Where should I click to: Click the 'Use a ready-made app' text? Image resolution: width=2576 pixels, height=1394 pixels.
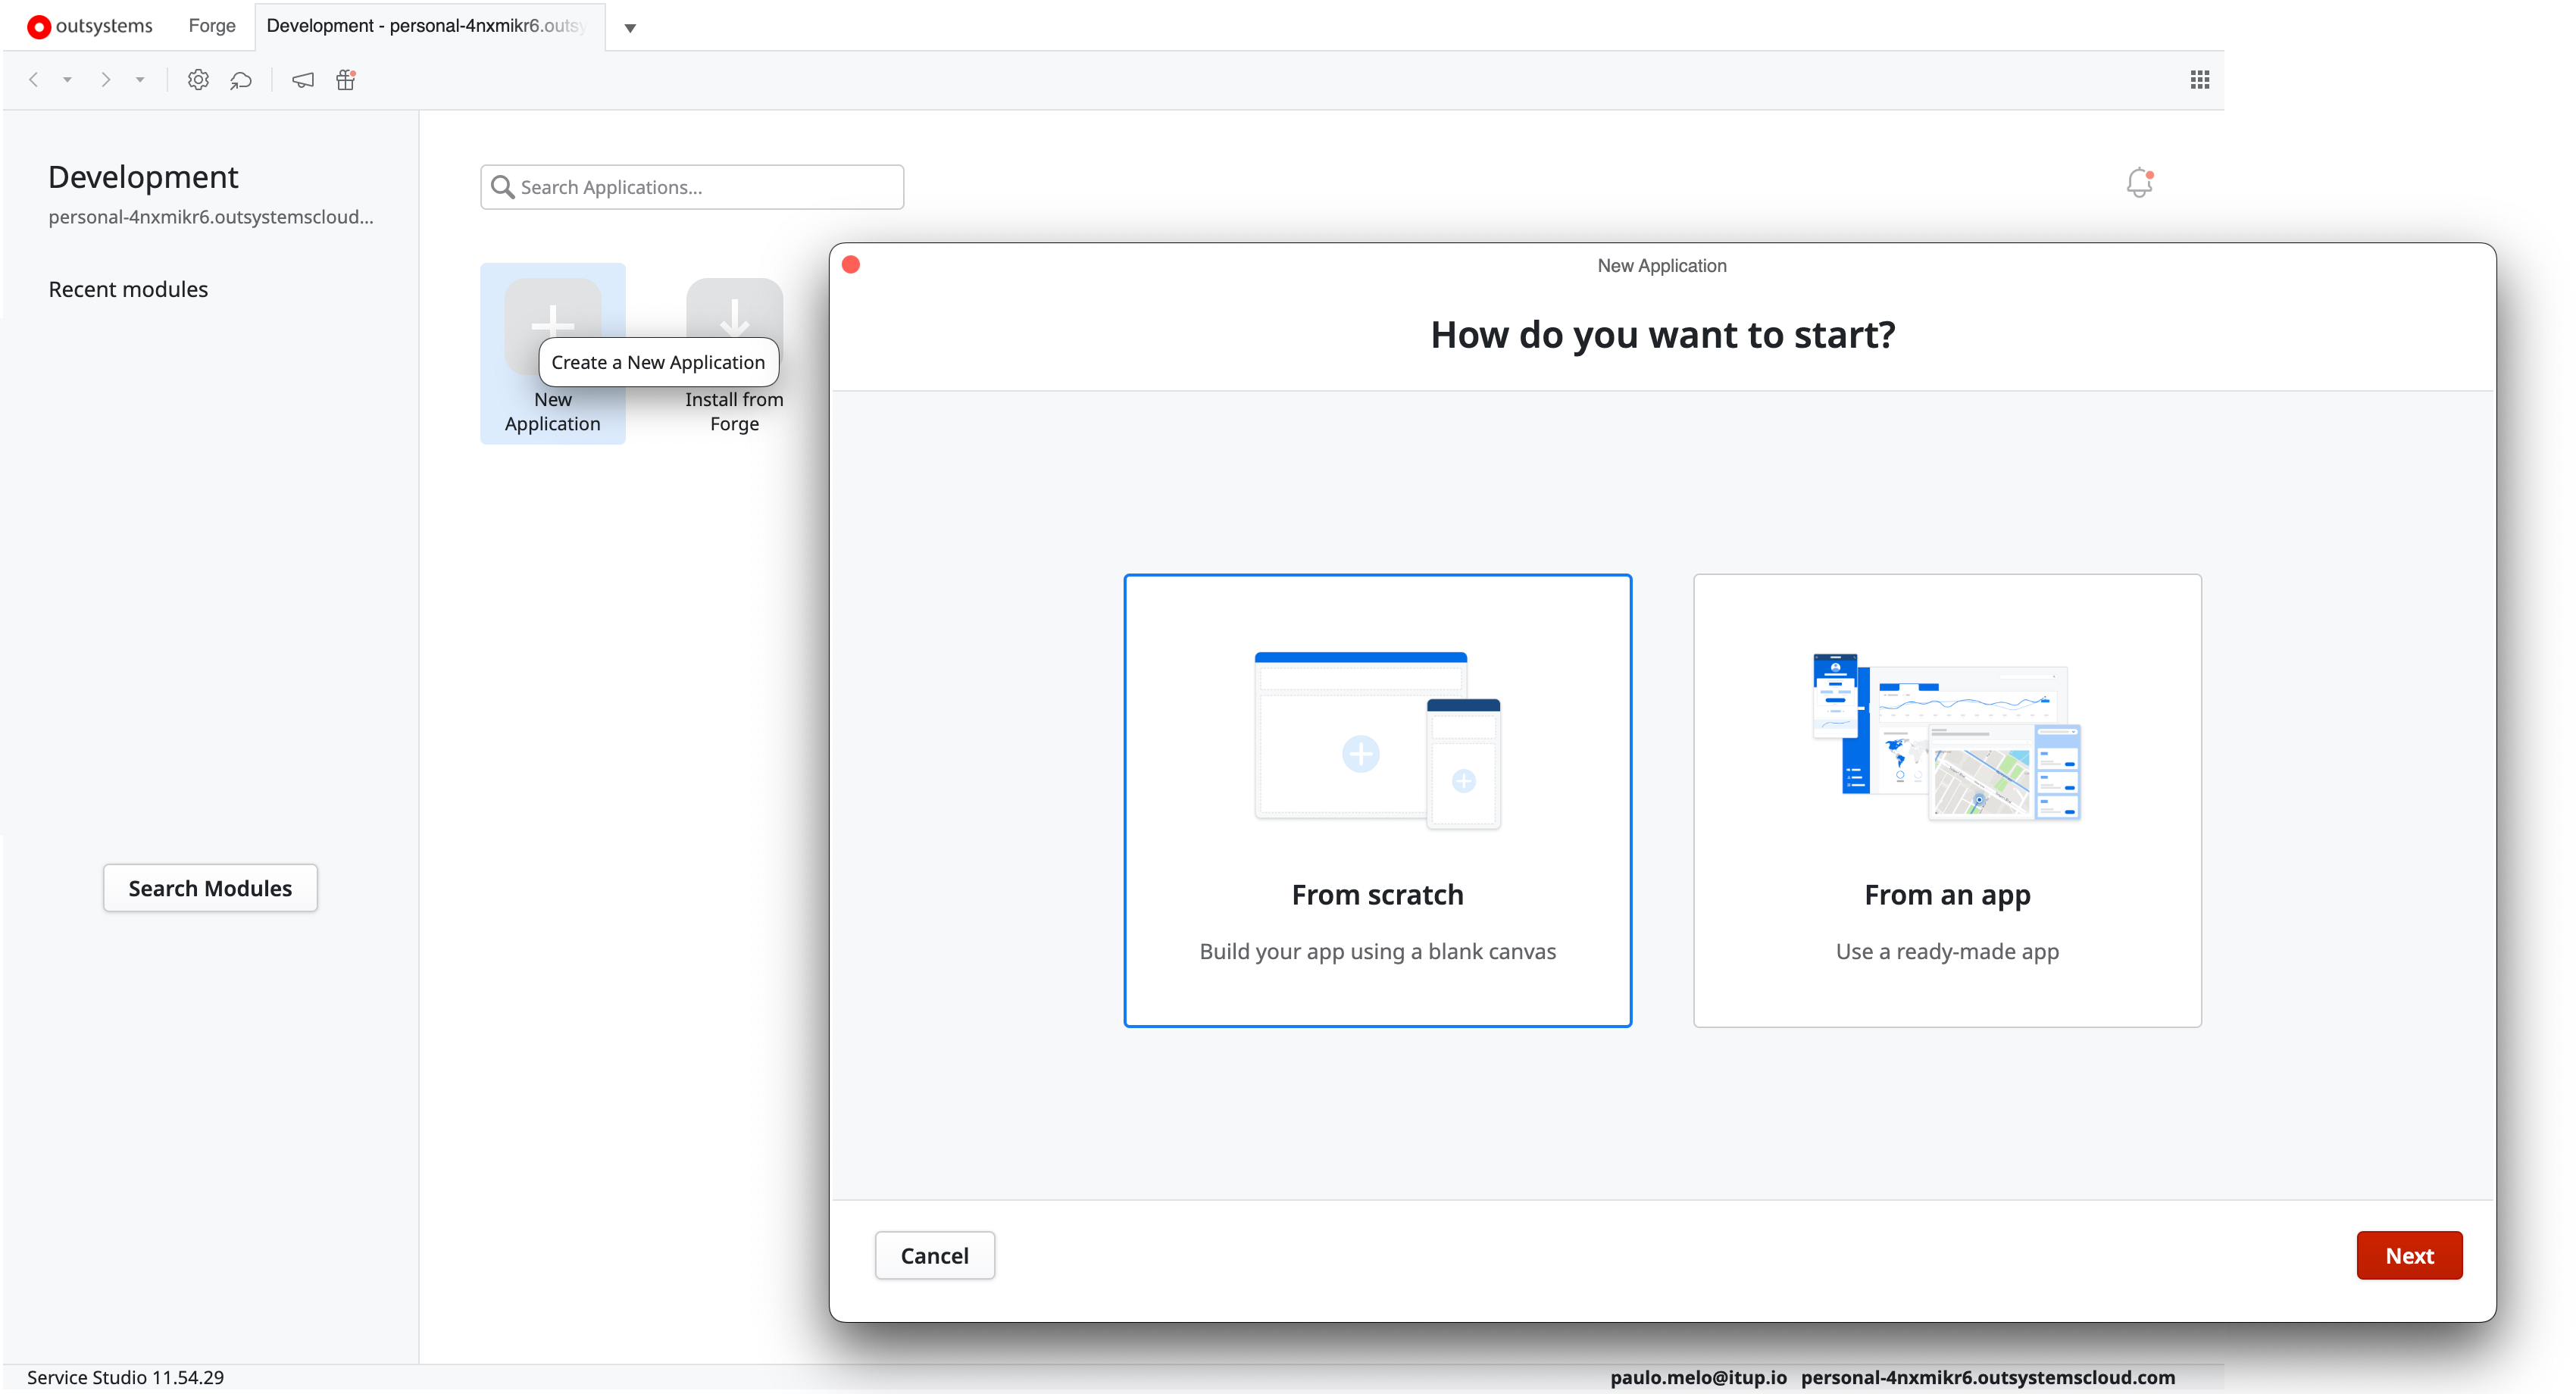[1947, 951]
